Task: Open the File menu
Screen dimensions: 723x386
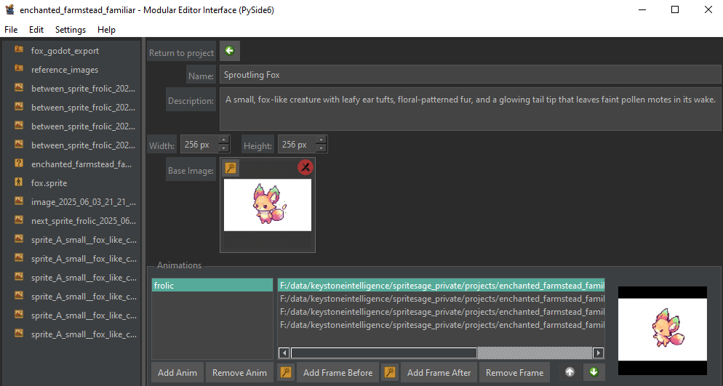Action: (x=11, y=30)
